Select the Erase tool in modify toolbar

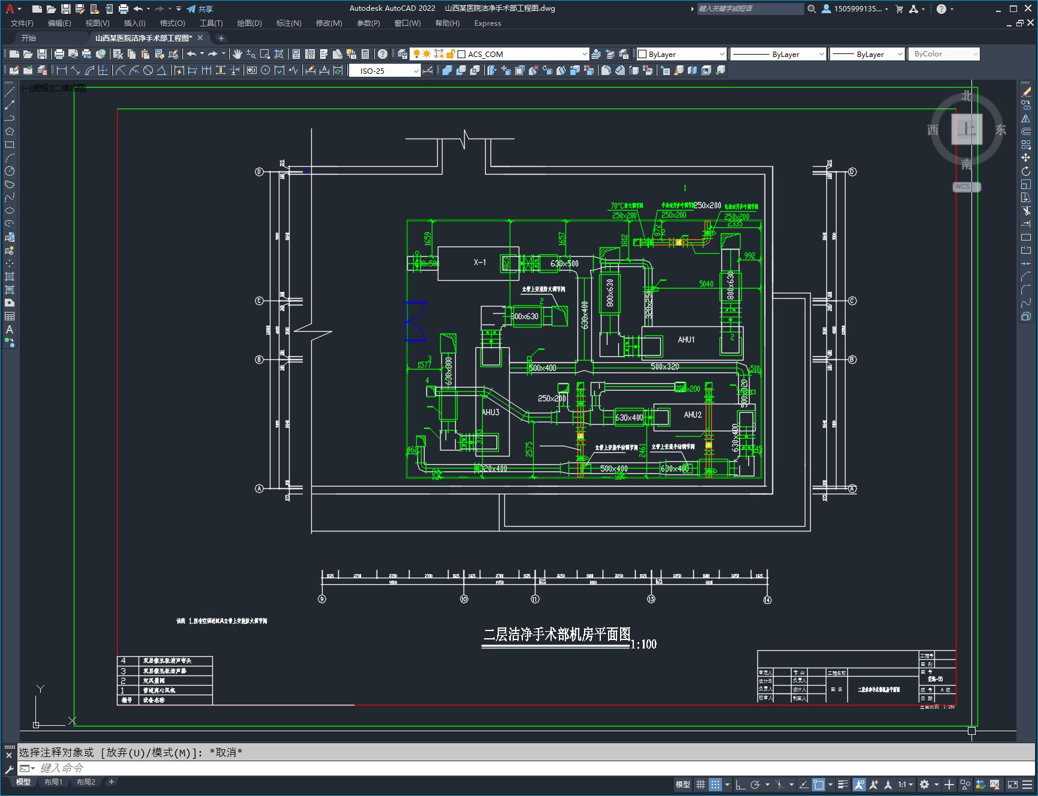pos(1026,92)
